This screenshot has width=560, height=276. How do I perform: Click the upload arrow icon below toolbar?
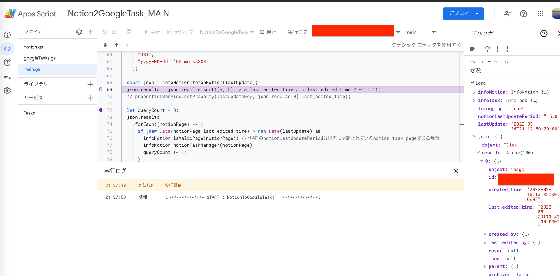pyautogui.click(x=116, y=45)
